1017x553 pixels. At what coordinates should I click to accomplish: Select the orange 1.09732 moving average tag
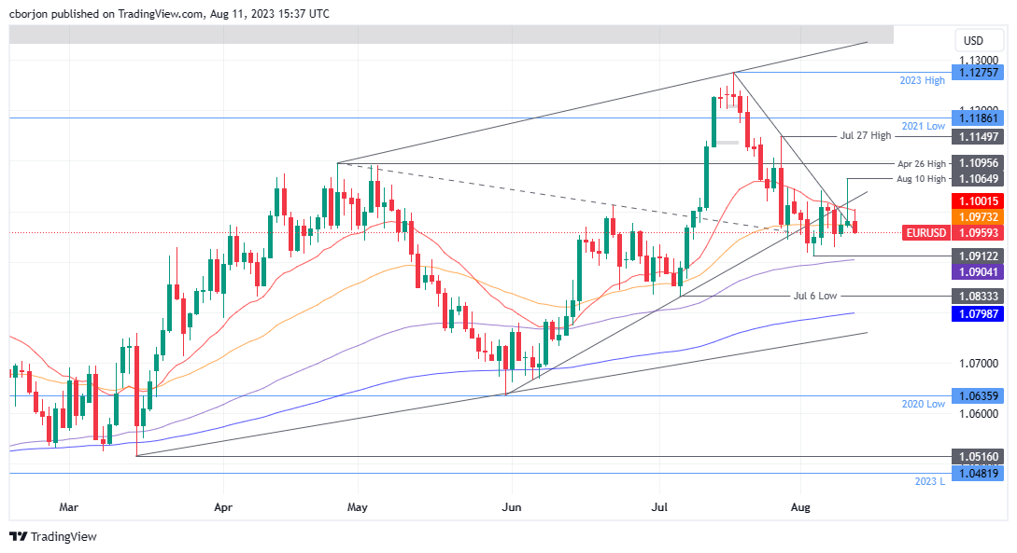coord(977,216)
